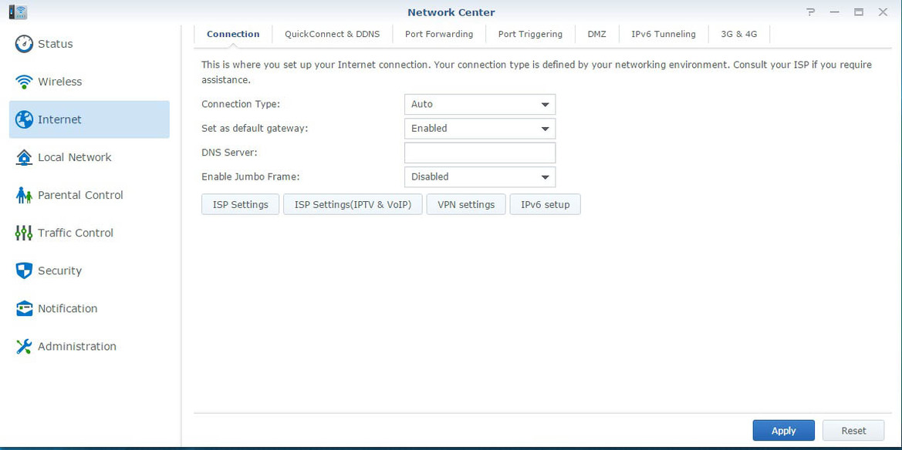Open Security label in sidebar

60,270
